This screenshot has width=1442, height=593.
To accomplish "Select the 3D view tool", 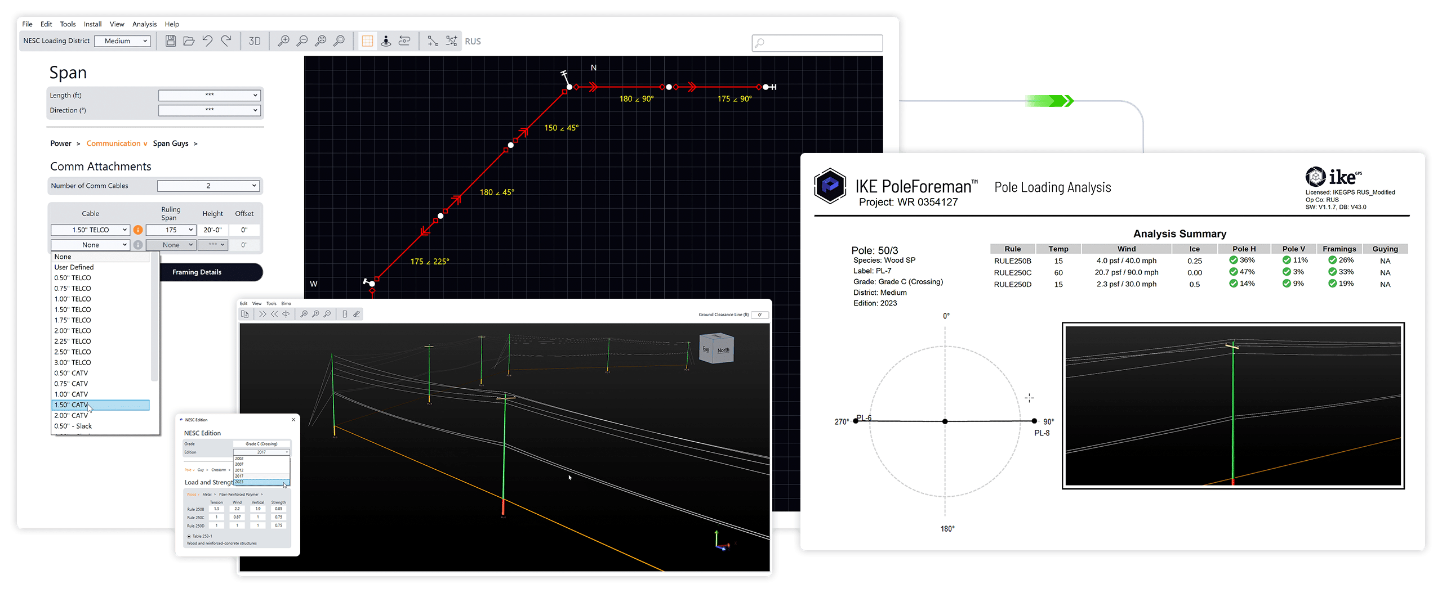I will point(255,41).
